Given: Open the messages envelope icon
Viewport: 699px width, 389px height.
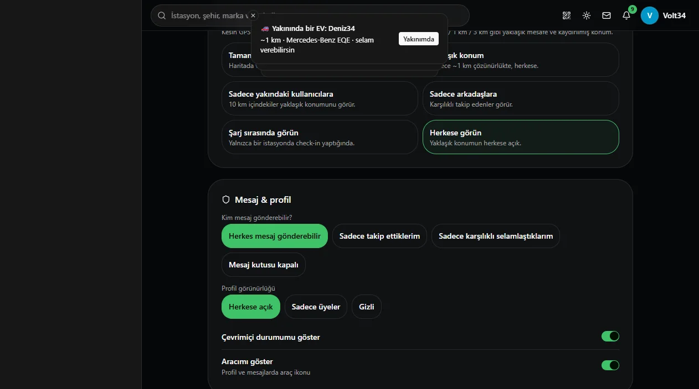Looking at the screenshot, I should [607, 15].
